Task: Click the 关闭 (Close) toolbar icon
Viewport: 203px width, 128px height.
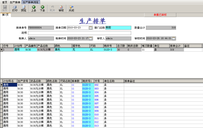Action: tap(71, 8)
